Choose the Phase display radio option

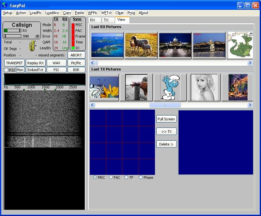[x=141, y=177]
